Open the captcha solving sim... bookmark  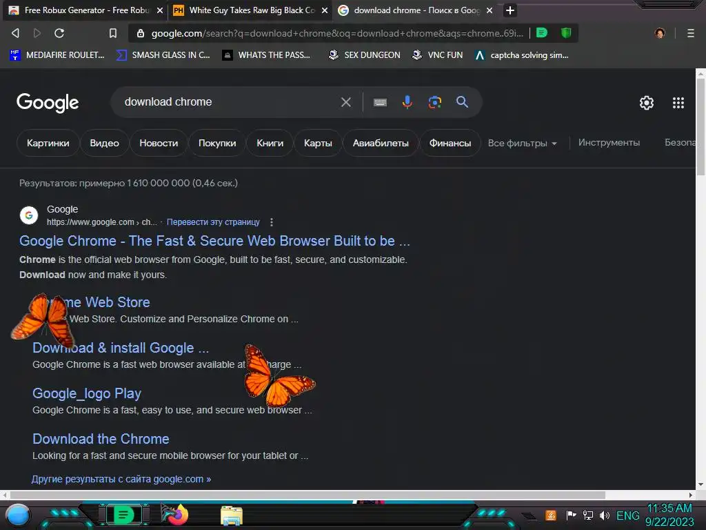pos(523,55)
